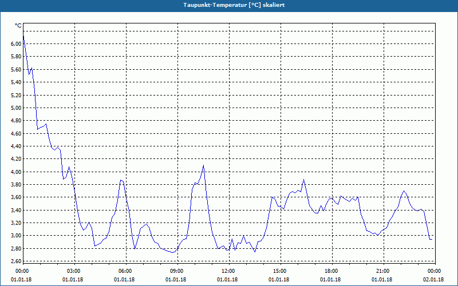Click the 4,80 y-axis value
This screenshot has width=458, height=286.
(16, 121)
